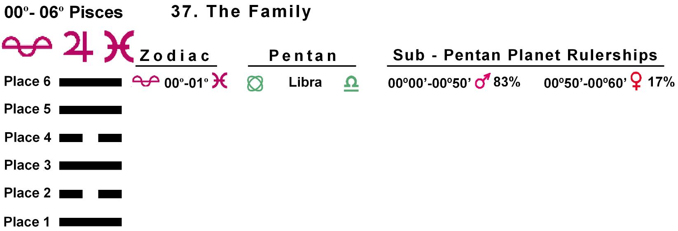This screenshot has height=231, width=678.
Task: Click the large magenta wave symbol
Action: (x=27, y=47)
